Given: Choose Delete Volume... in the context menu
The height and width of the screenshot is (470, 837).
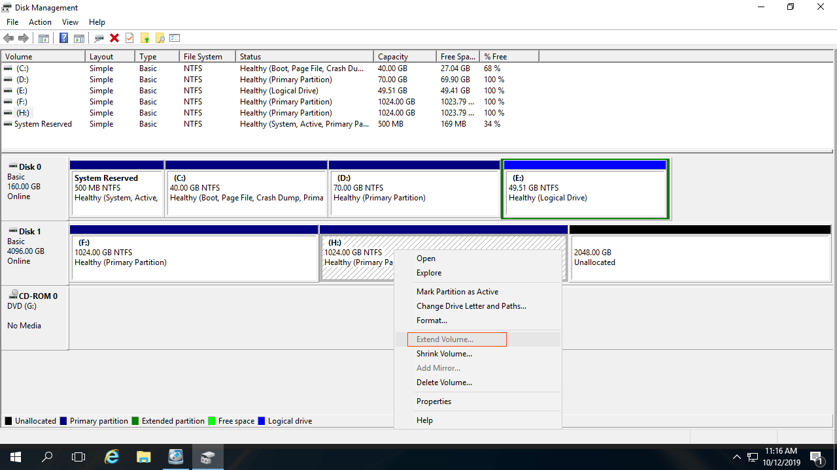Looking at the screenshot, I should click(444, 383).
